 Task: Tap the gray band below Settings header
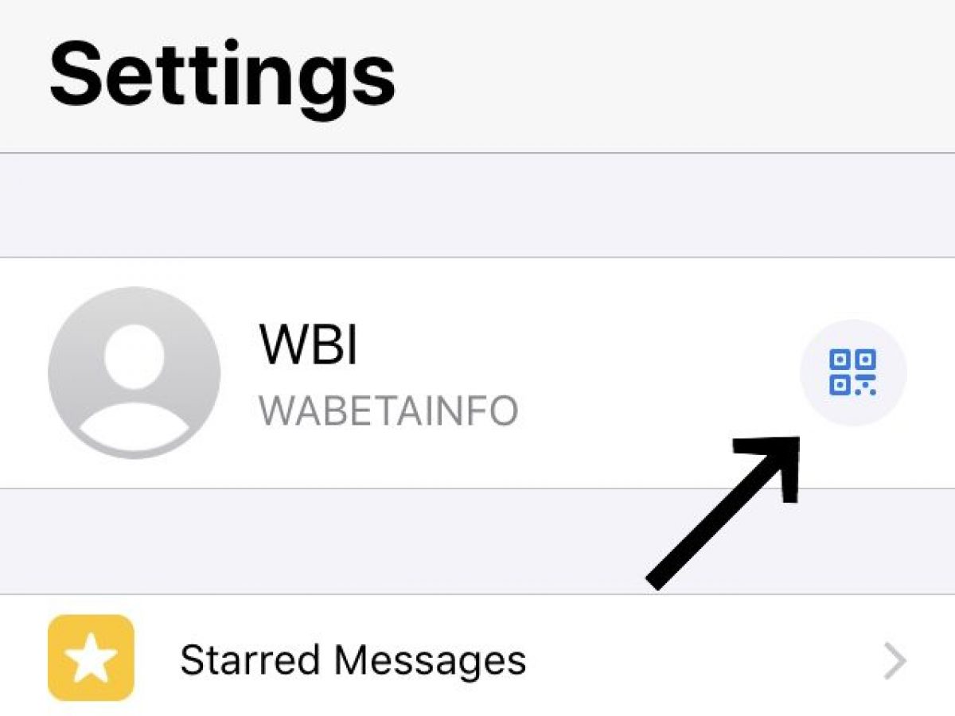tap(477, 205)
